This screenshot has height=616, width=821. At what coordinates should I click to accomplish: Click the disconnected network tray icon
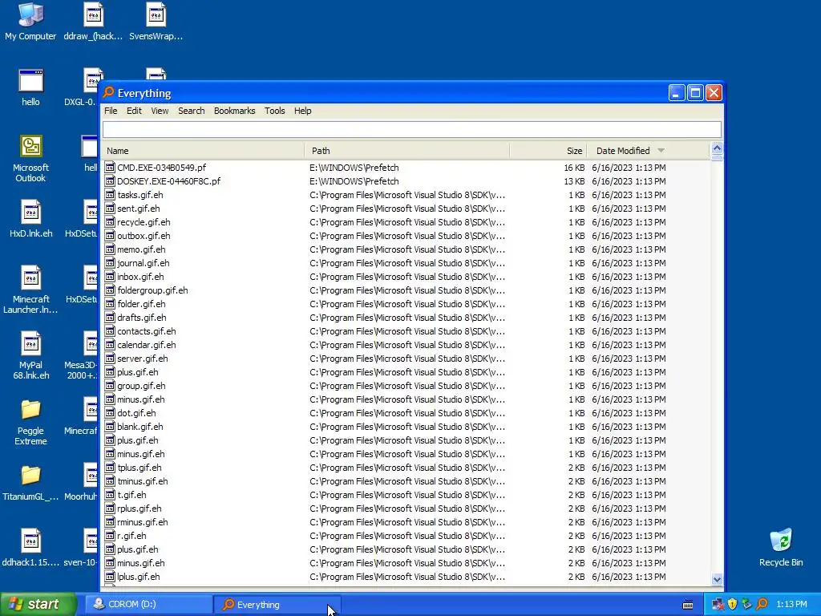[718, 604]
